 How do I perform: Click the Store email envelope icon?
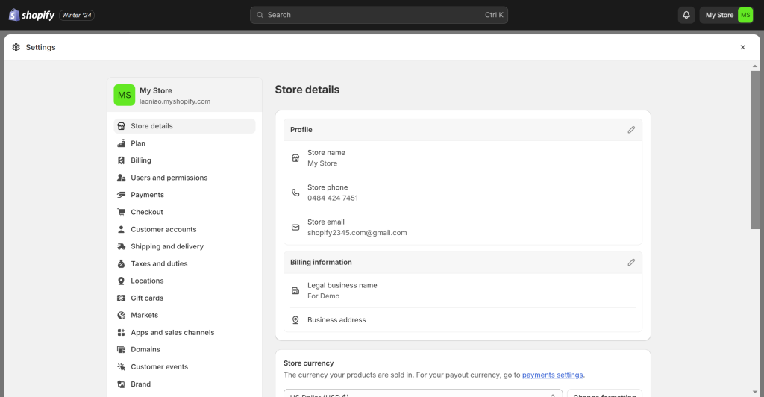295,228
